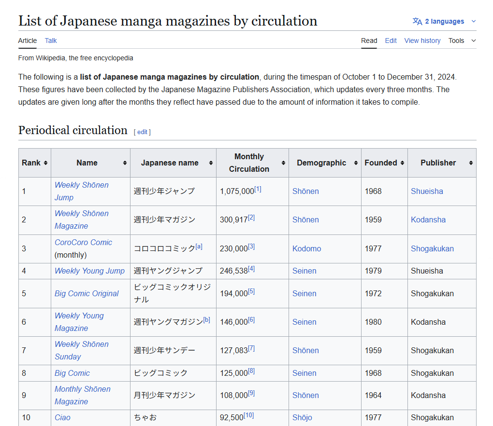493x426 pixels.
Task: Switch to the Talk tab
Action: 51,41
